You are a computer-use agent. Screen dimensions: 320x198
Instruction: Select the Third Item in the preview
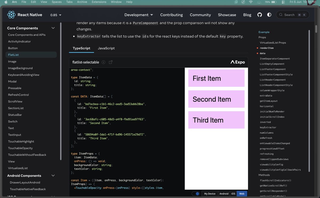click(x=216, y=120)
